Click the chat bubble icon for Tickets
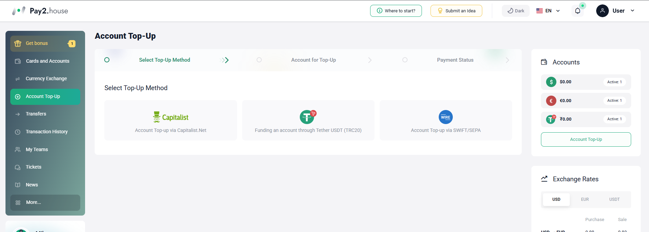The width and height of the screenshot is (649, 232). pyautogui.click(x=18, y=167)
